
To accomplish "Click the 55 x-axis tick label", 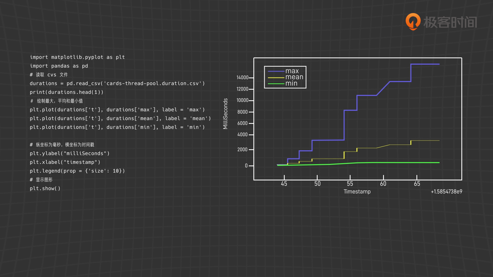I will point(350,184).
